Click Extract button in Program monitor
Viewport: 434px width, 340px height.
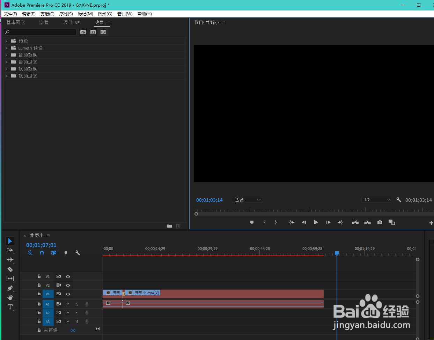point(367,222)
